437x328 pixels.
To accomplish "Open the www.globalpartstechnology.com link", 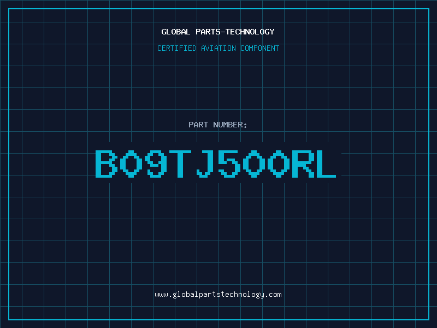I will (218, 295).
